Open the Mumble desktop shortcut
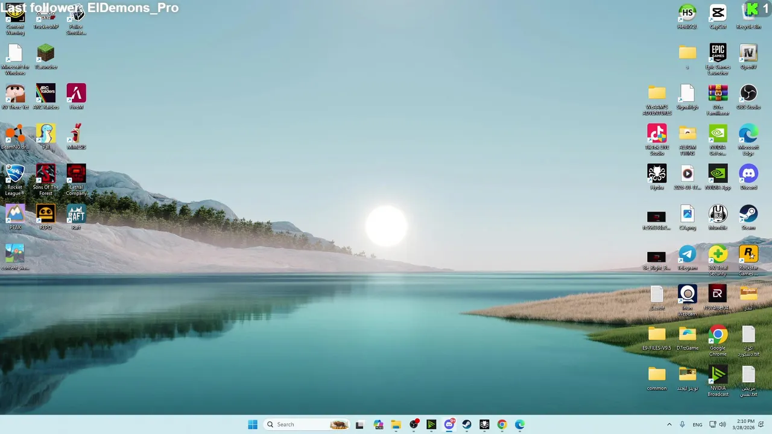This screenshot has height=434, width=772. coord(718,218)
